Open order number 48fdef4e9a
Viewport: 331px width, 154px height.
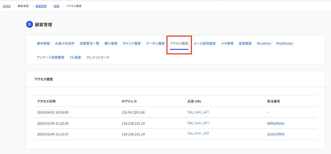pos(276,123)
